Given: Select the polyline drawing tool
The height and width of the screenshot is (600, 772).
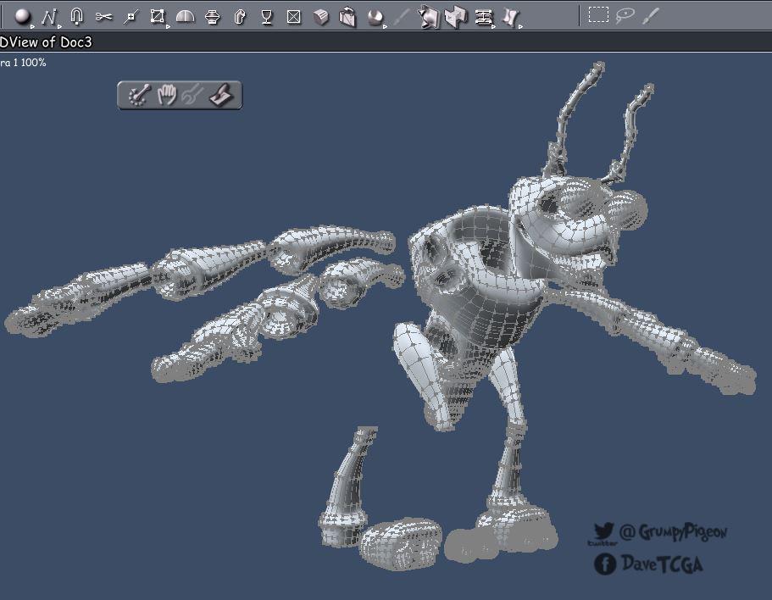Looking at the screenshot, I should click(x=49, y=17).
